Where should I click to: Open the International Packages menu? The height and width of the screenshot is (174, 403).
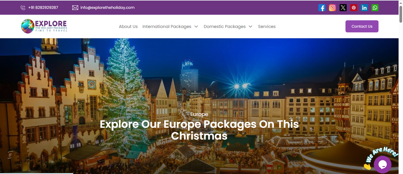pos(167,26)
